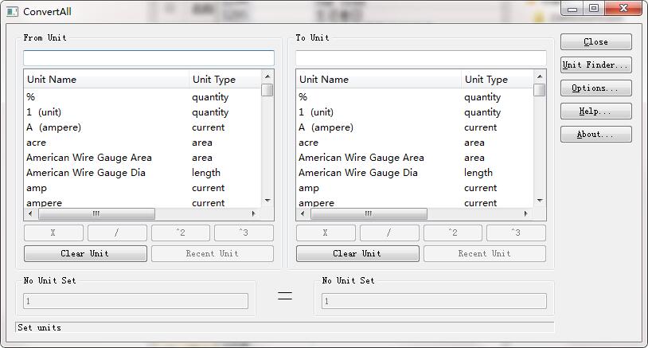This screenshot has width=648, height=348.
Task: Select 'American Wire Gauge Area' in To list
Action: pos(361,158)
